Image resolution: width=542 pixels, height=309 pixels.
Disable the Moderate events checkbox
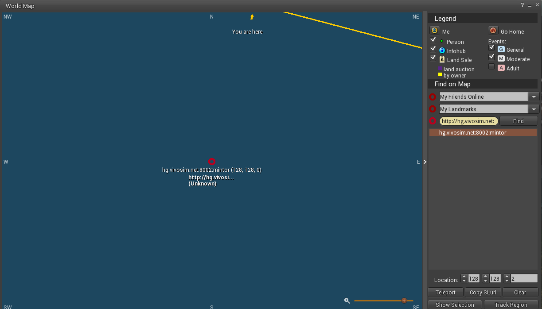click(x=491, y=57)
